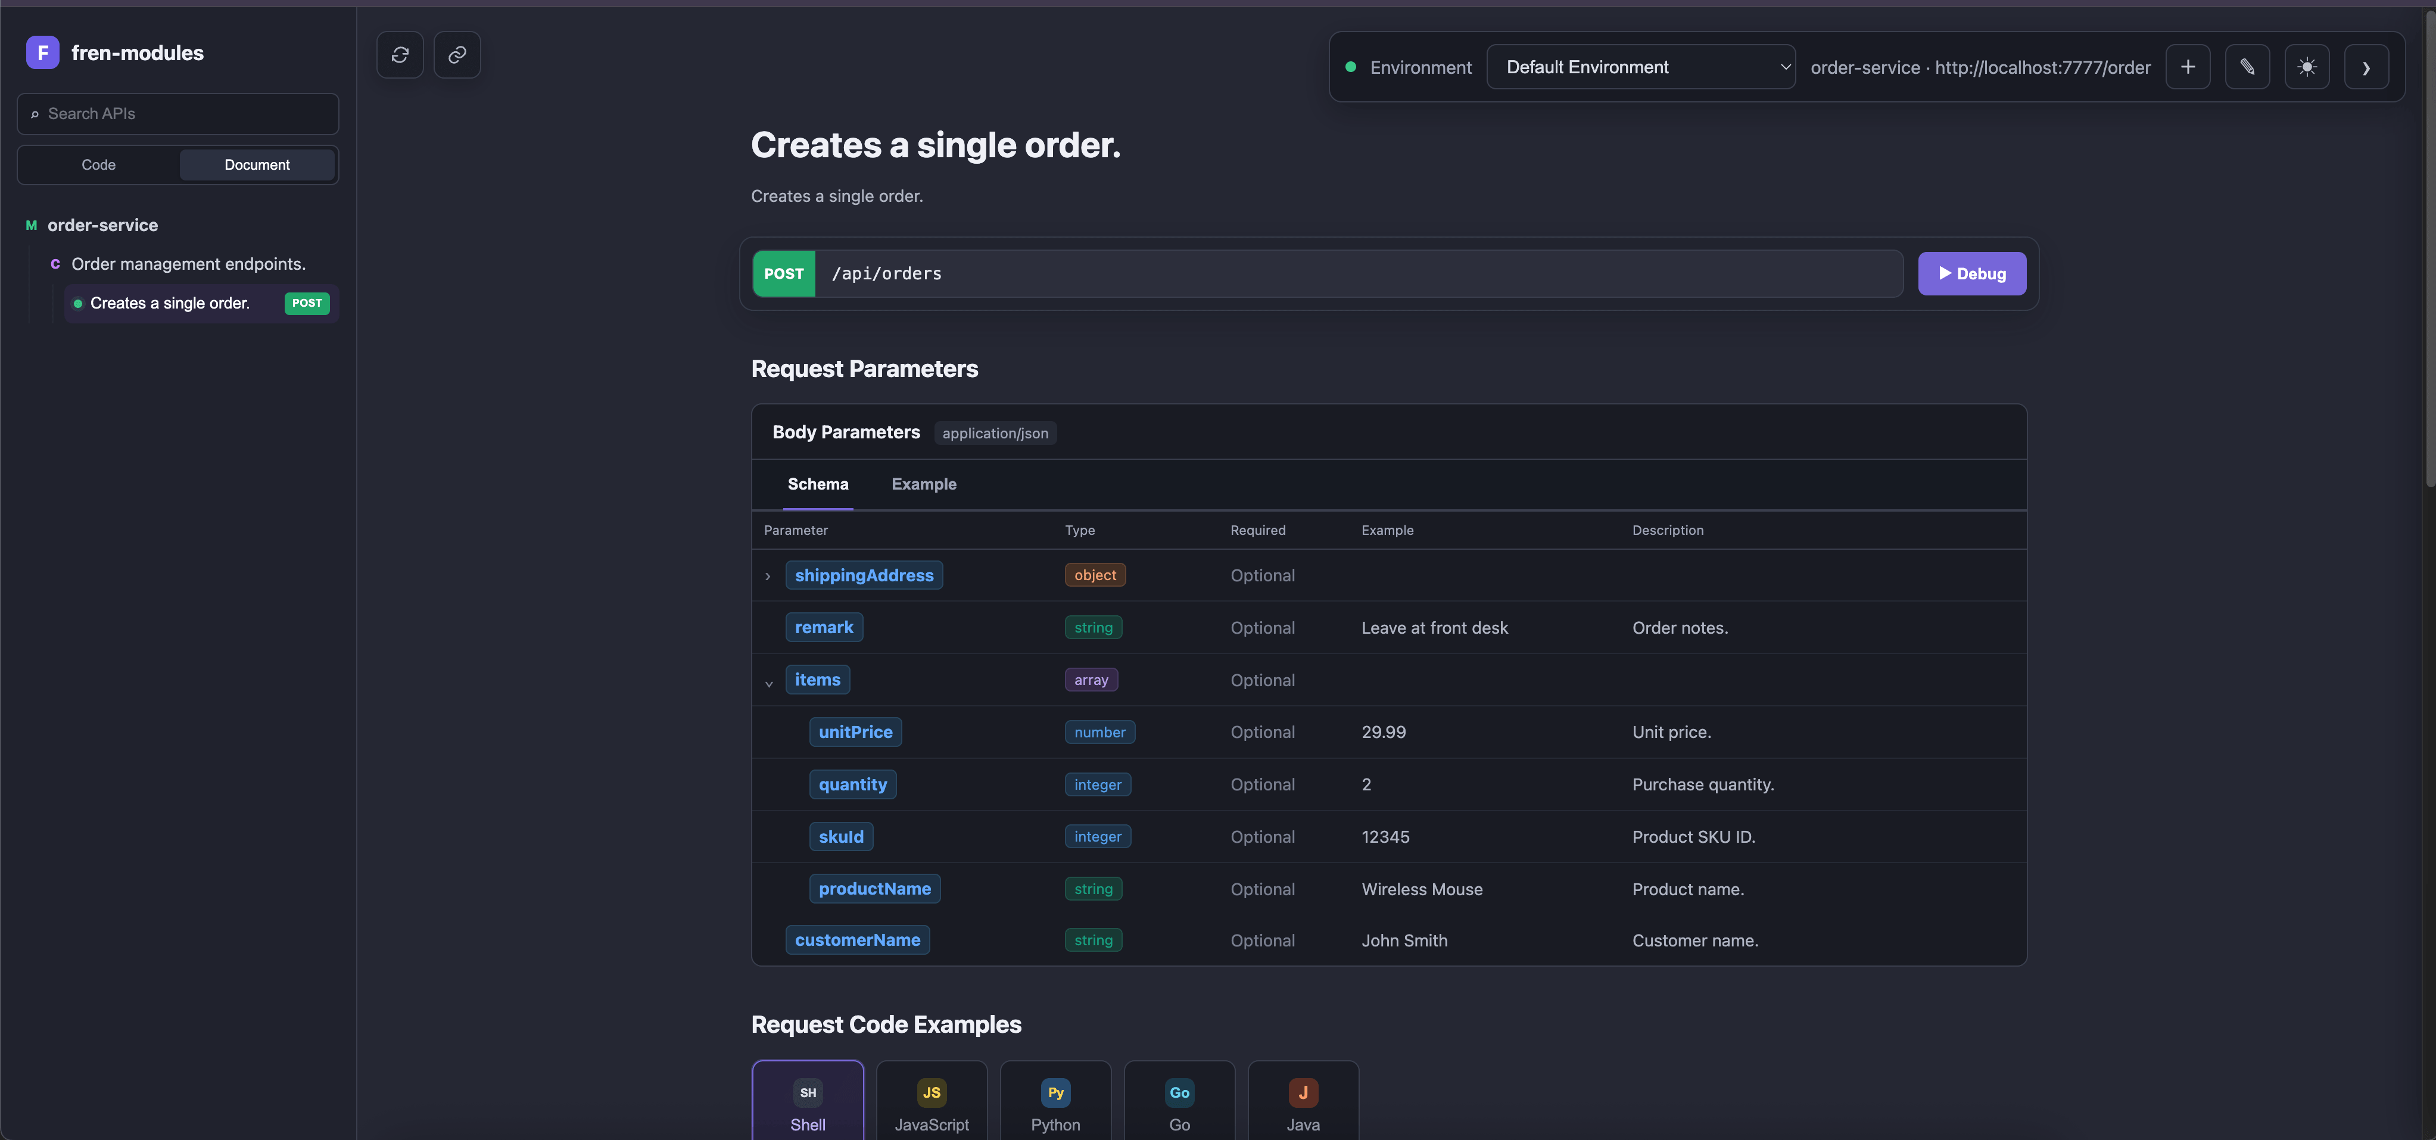Click the remark parameter tag

[824, 627]
